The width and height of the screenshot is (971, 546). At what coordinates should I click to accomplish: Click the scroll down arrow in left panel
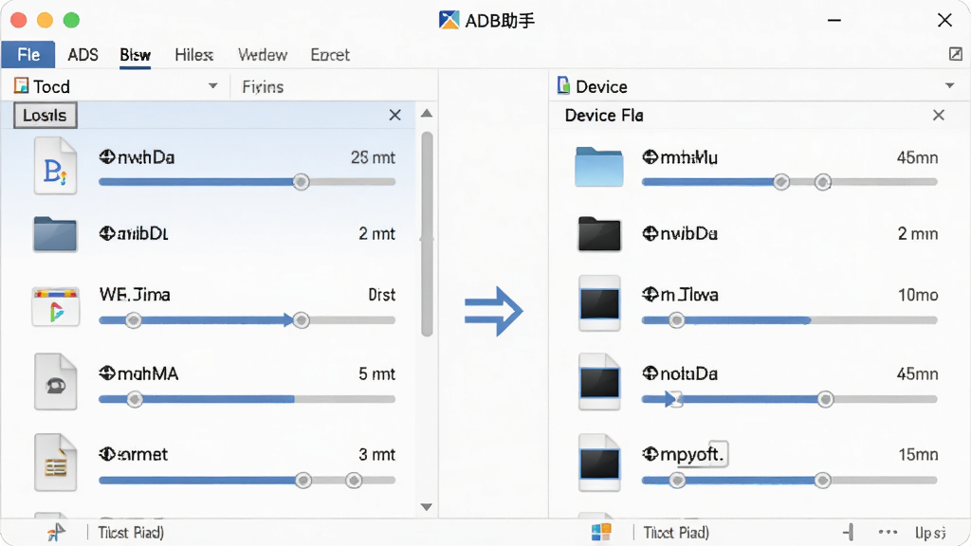[x=426, y=507]
